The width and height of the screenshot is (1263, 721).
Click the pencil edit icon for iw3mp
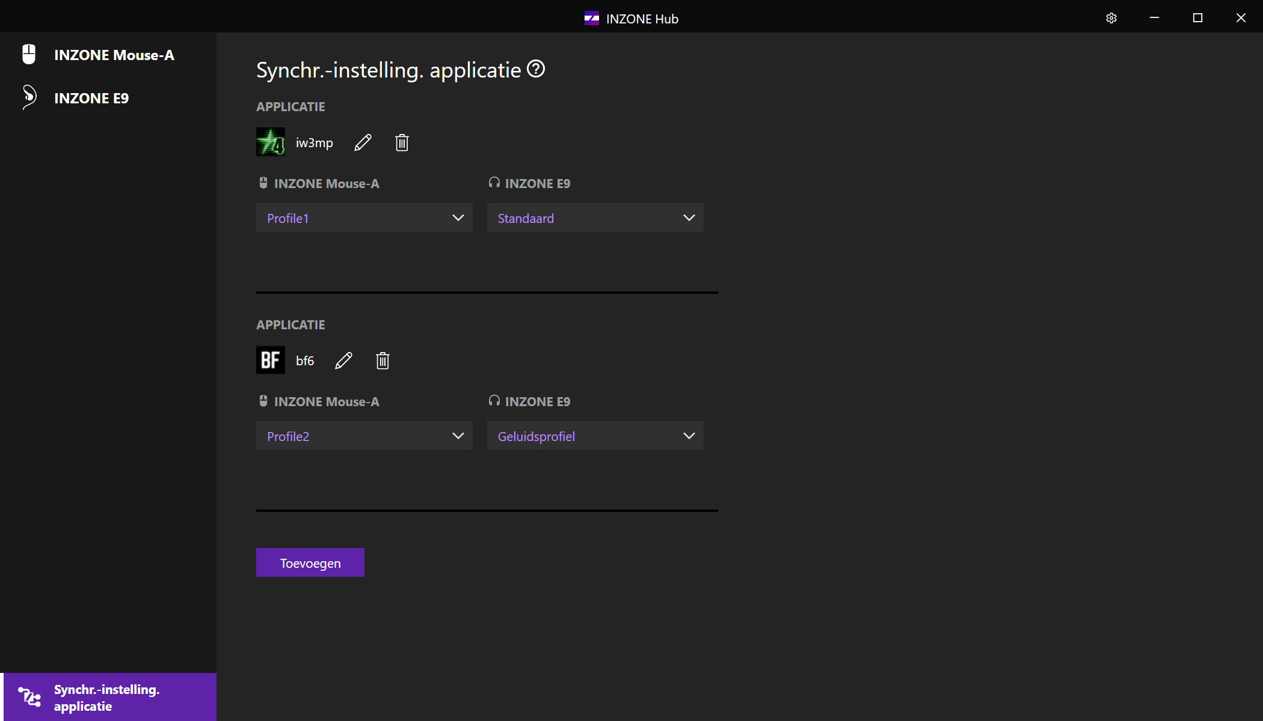coord(363,143)
